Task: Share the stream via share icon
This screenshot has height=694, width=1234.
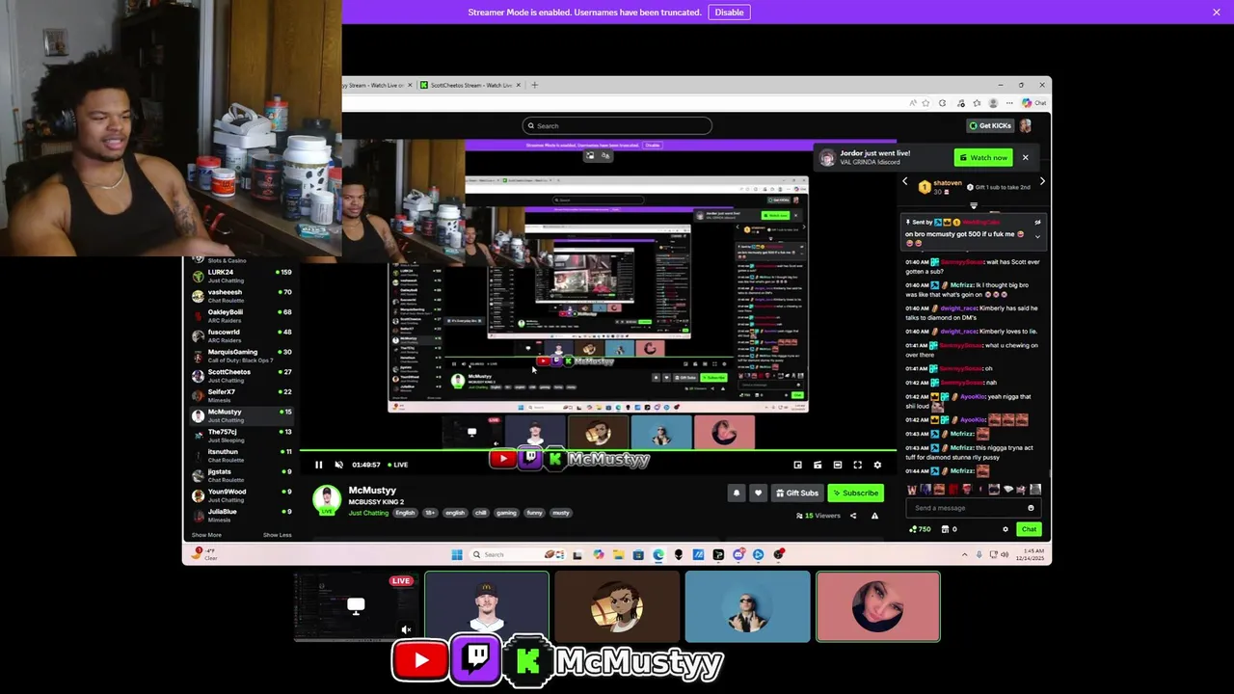Action: point(852,516)
